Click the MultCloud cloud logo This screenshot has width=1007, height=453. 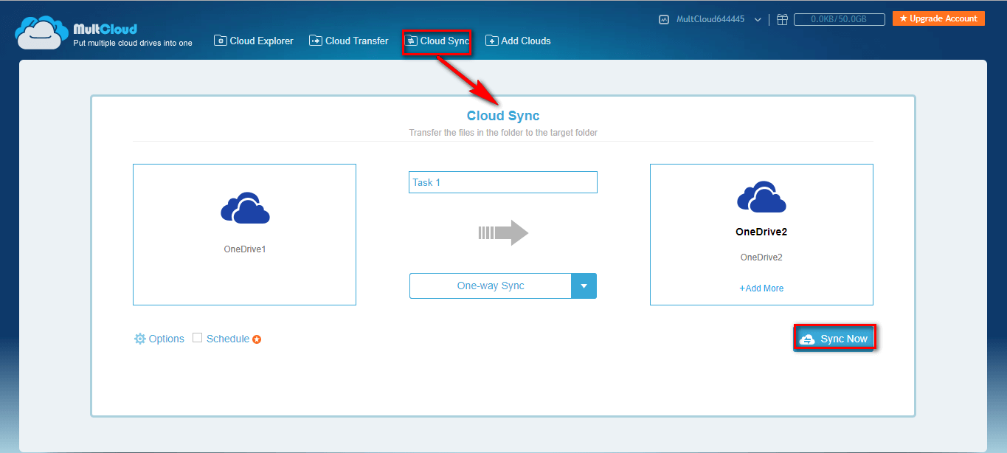(x=41, y=32)
